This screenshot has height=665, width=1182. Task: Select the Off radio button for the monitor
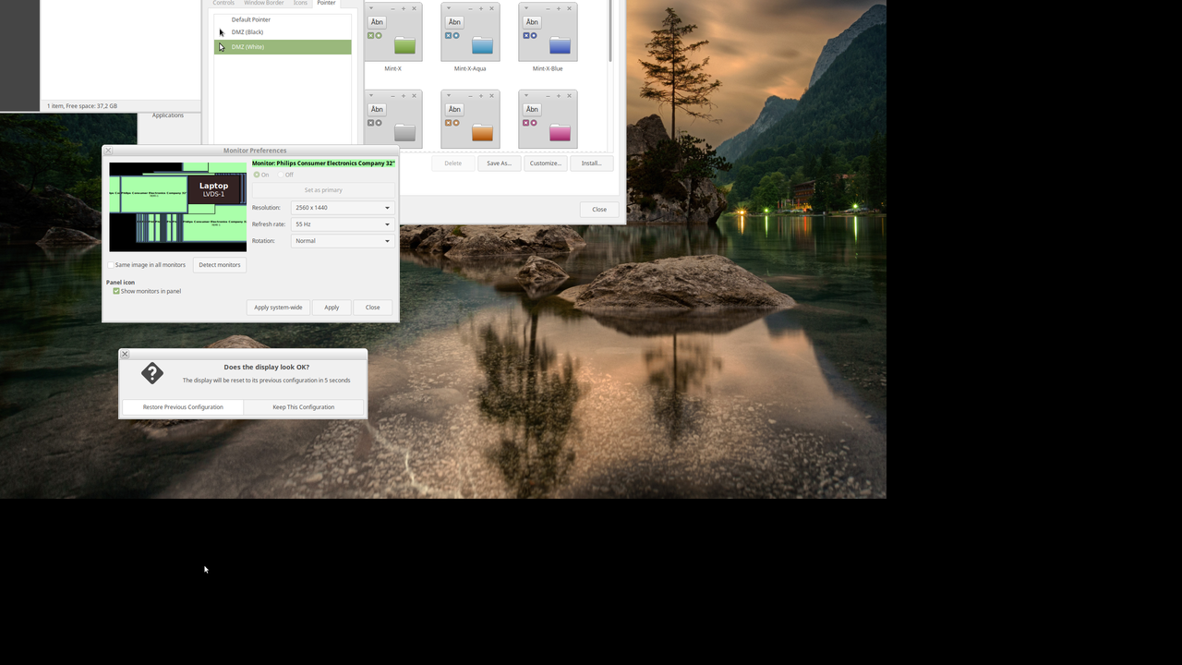pos(280,175)
